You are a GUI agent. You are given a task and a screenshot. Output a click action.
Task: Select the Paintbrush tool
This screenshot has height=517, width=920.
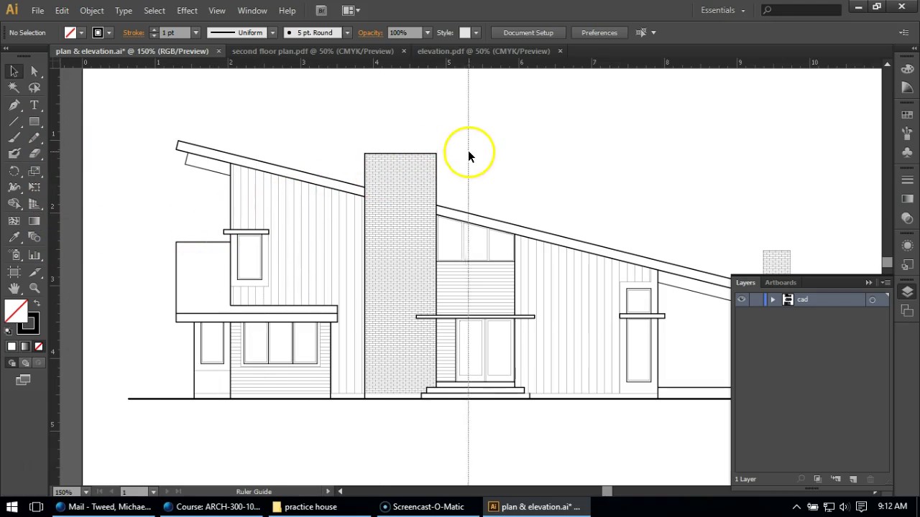pos(14,138)
